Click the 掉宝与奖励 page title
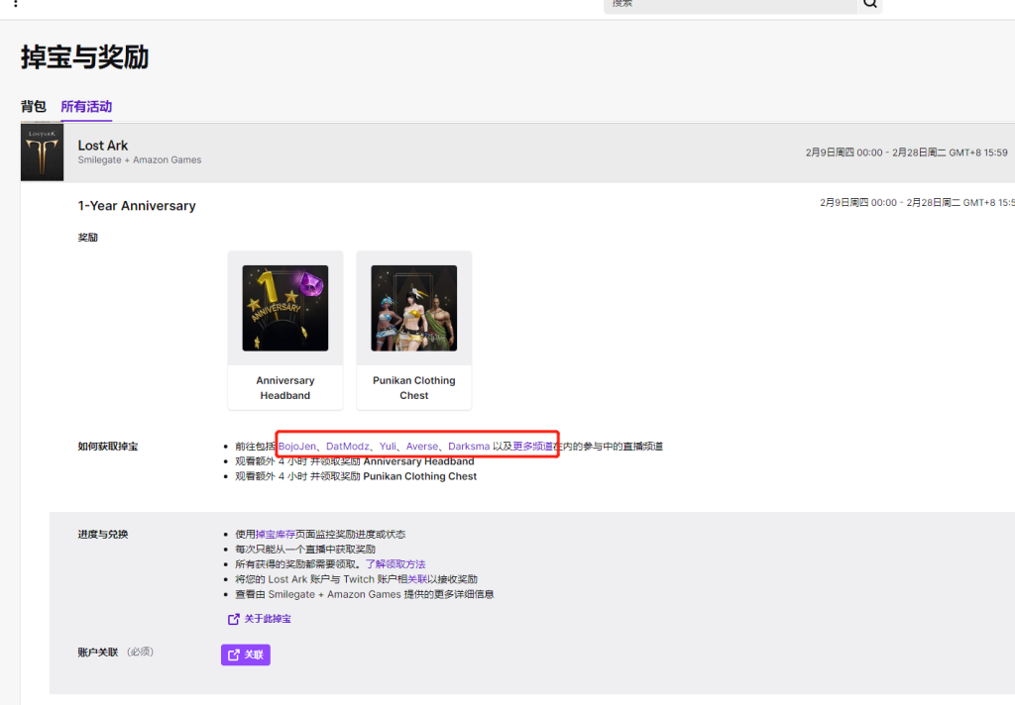Viewport: 1015px width, 705px height. click(85, 56)
